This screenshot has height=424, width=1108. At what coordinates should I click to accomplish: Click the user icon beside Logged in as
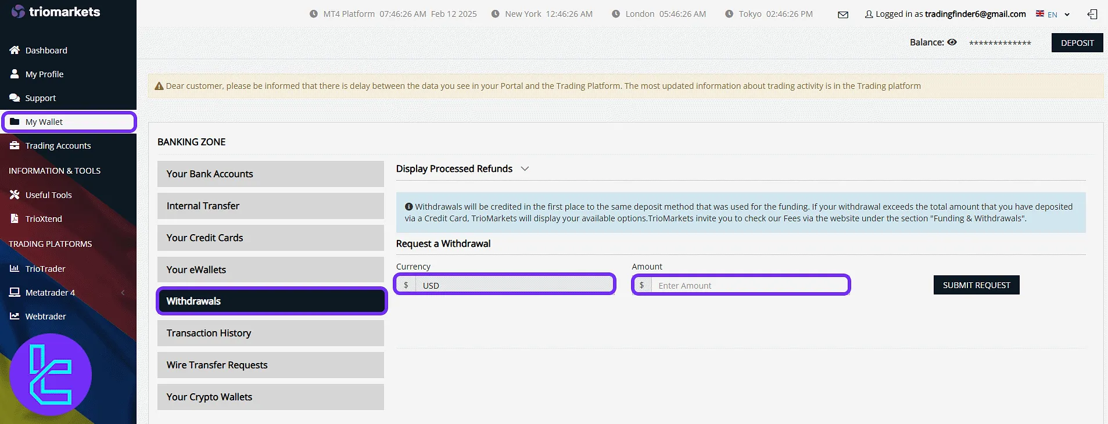pos(869,15)
